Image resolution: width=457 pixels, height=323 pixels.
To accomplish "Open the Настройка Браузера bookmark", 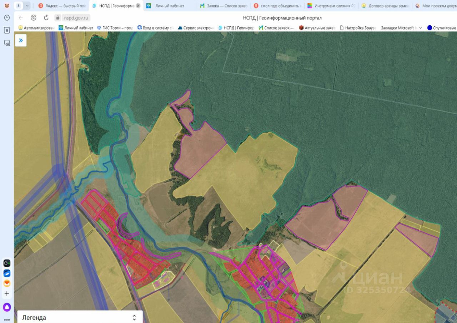I will pyautogui.click(x=358, y=28).
